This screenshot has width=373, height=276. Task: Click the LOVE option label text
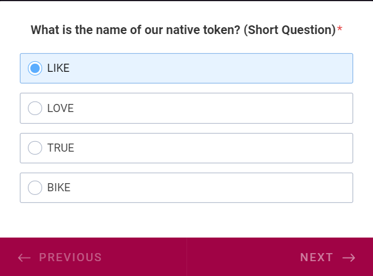tap(60, 108)
